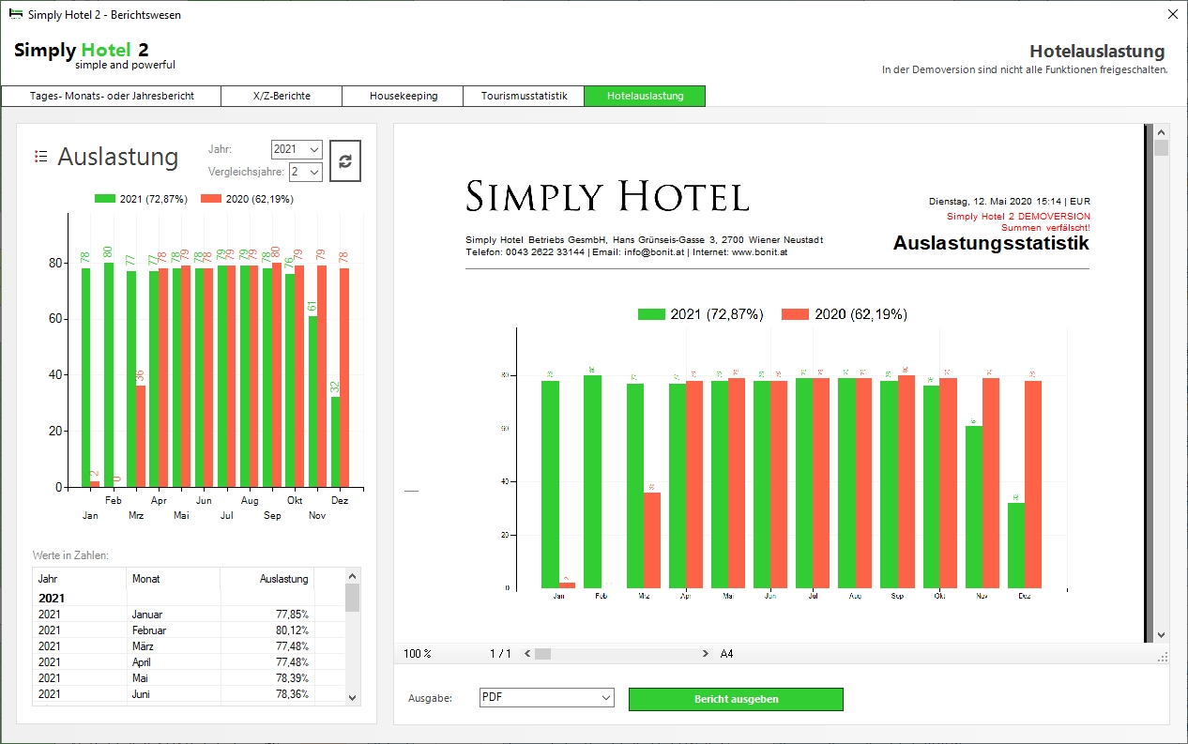This screenshot has width=1188, height=744.
Task: Click the red Mrz bar labeled 36
Action: pos(141,436)
